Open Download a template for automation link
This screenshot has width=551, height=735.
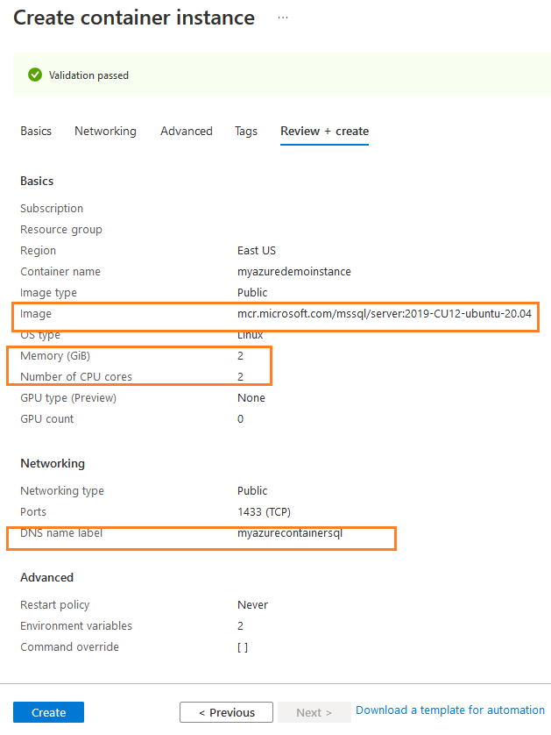coord(450,710)
